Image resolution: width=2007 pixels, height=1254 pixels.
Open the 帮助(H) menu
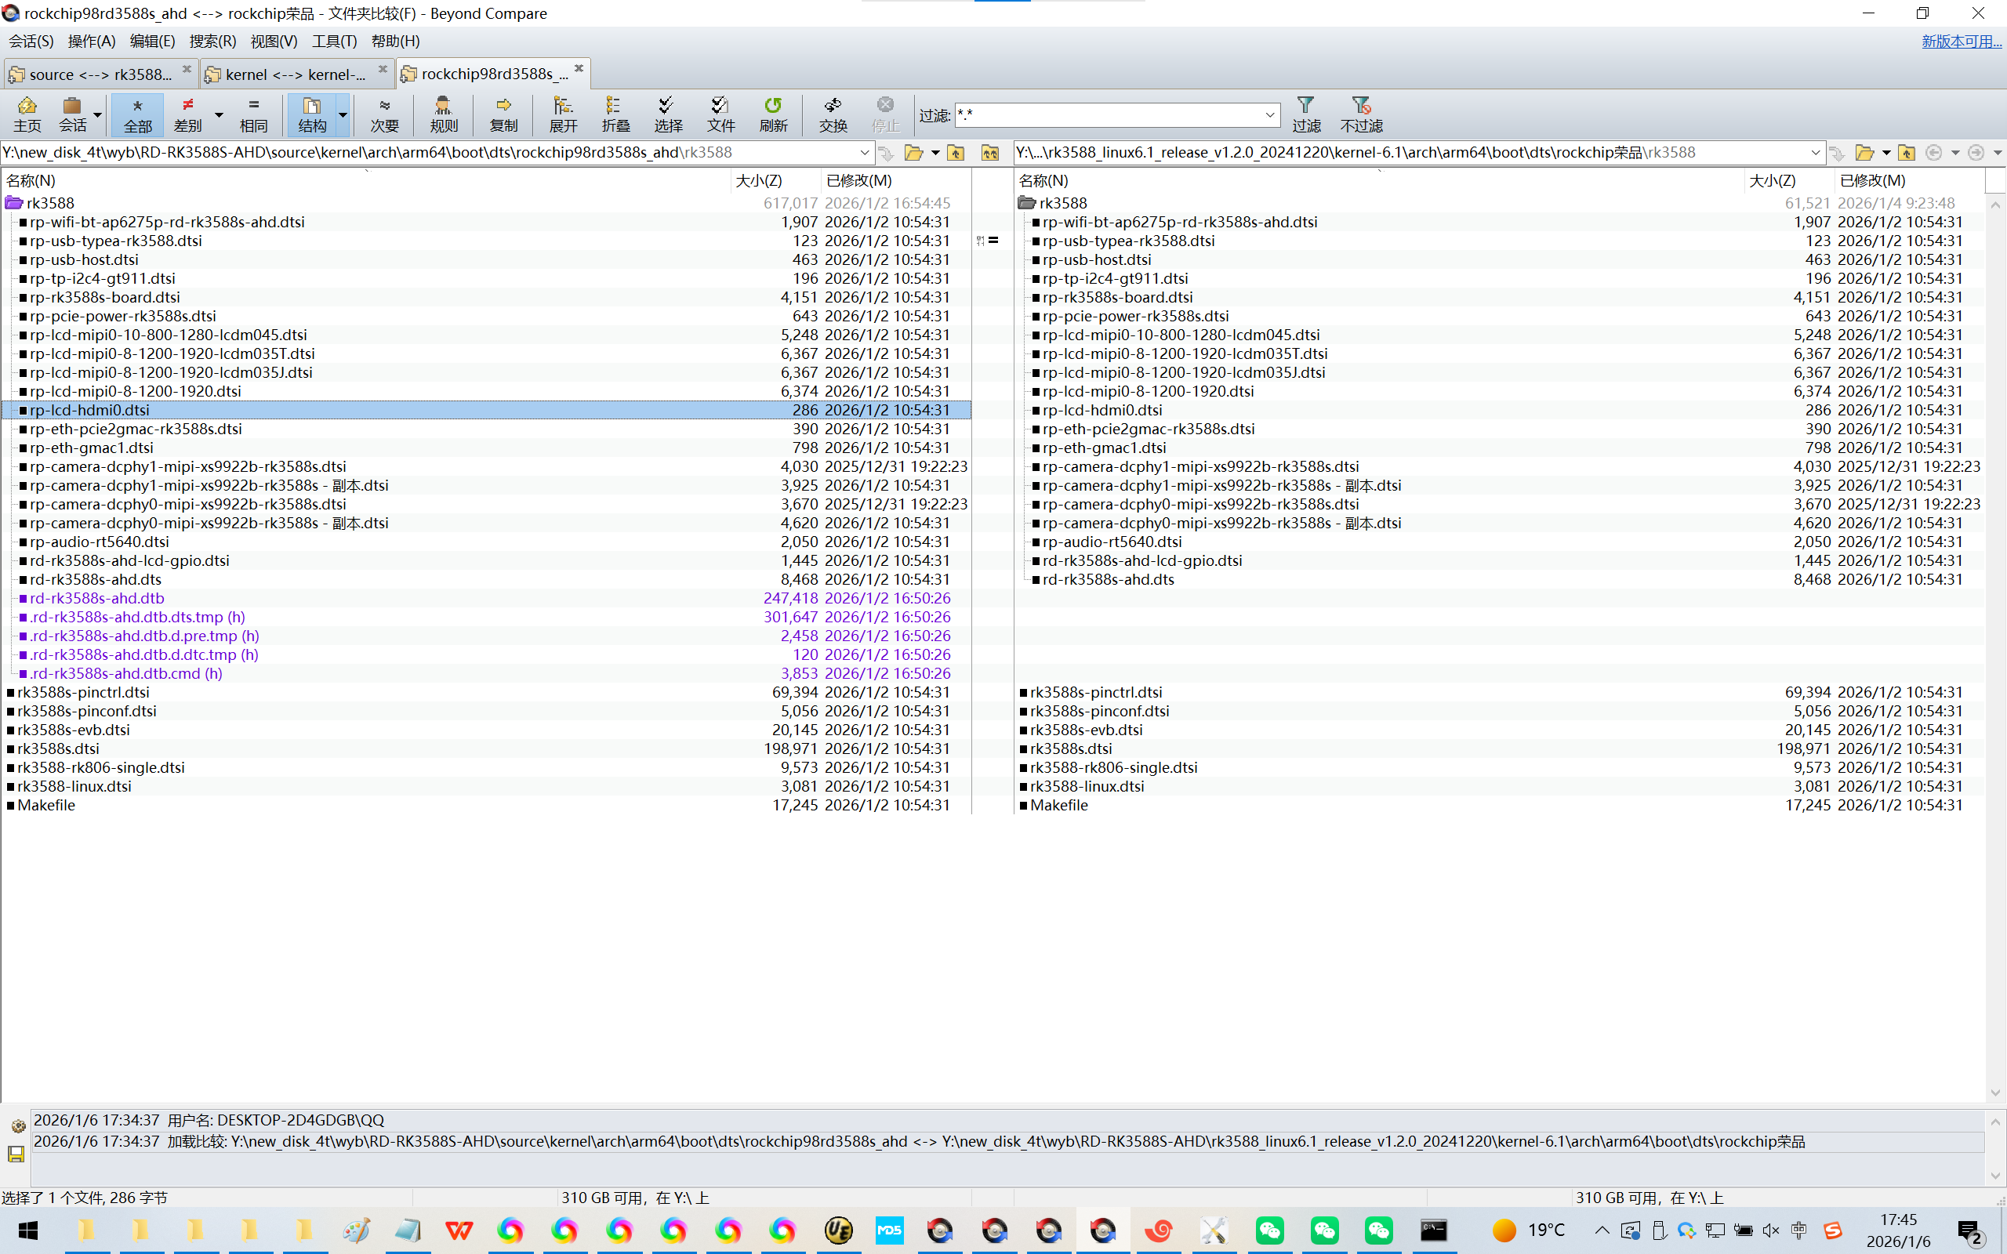click(x=396, y=41)
